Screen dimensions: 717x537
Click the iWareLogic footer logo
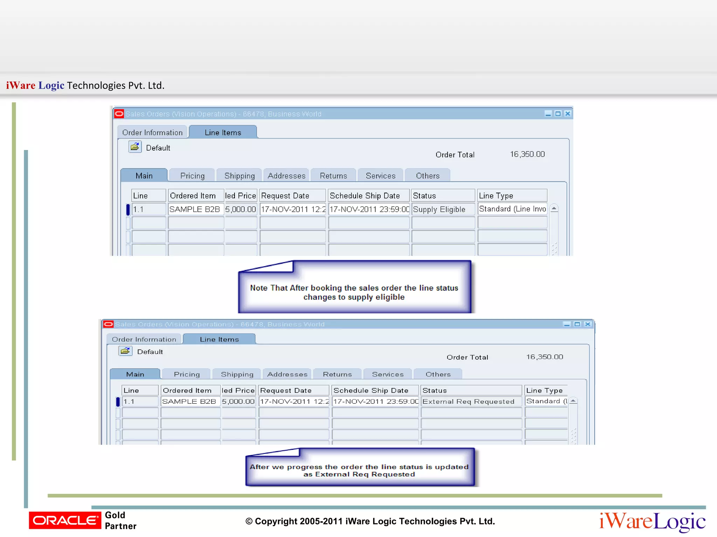[x=652, y=521]
